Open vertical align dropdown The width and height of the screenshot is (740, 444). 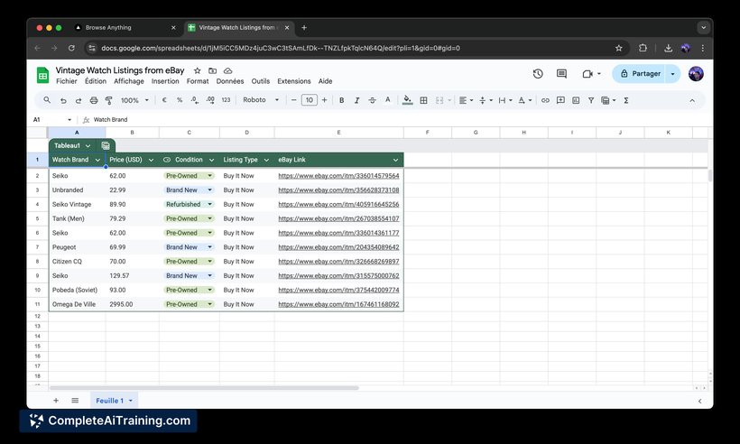(486, 100)
